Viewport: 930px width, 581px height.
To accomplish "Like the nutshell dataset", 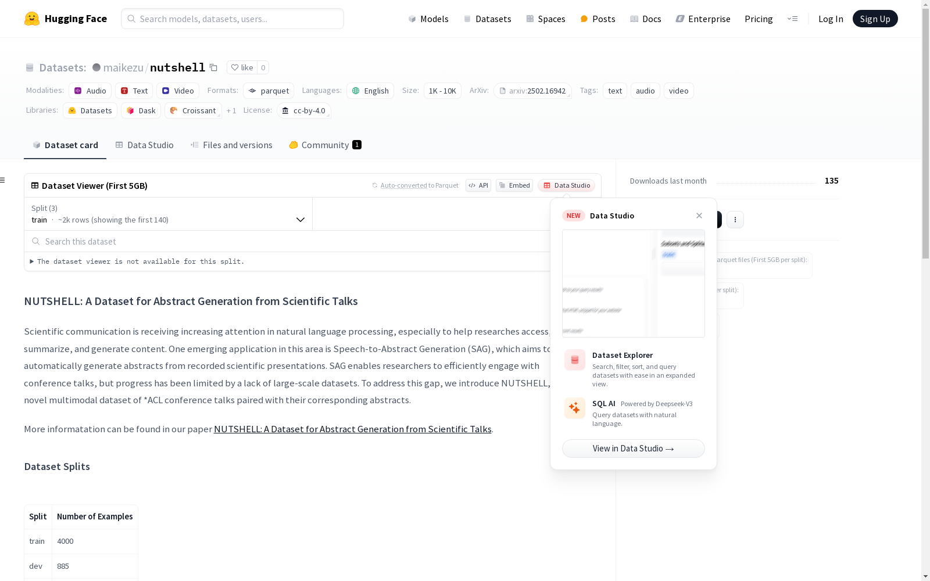I will coord(242,67).
